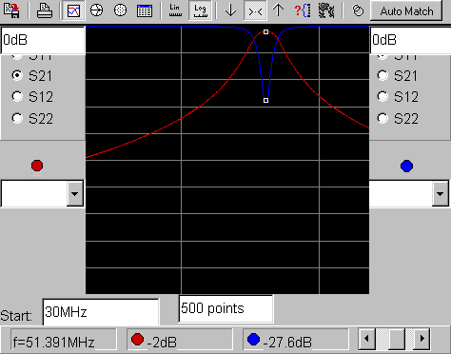Click the save/export file icon
Screen dimensions: 451x354
[x=11, y=10]
